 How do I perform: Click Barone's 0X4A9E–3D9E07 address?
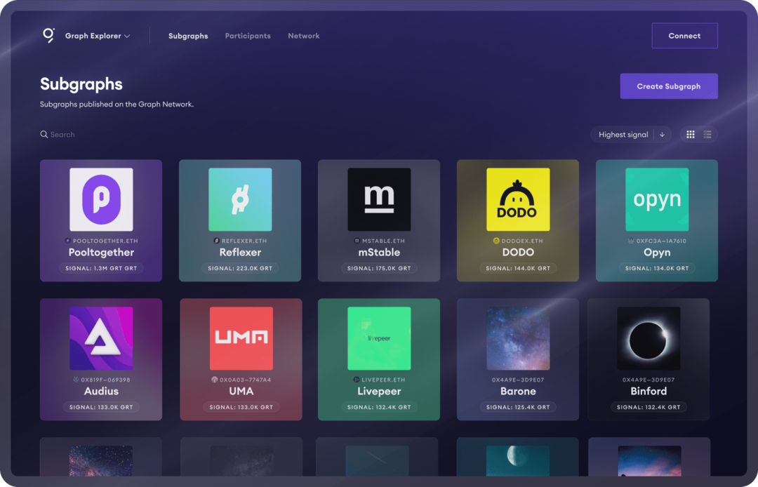pyautogui.click(x=518, y=379)
